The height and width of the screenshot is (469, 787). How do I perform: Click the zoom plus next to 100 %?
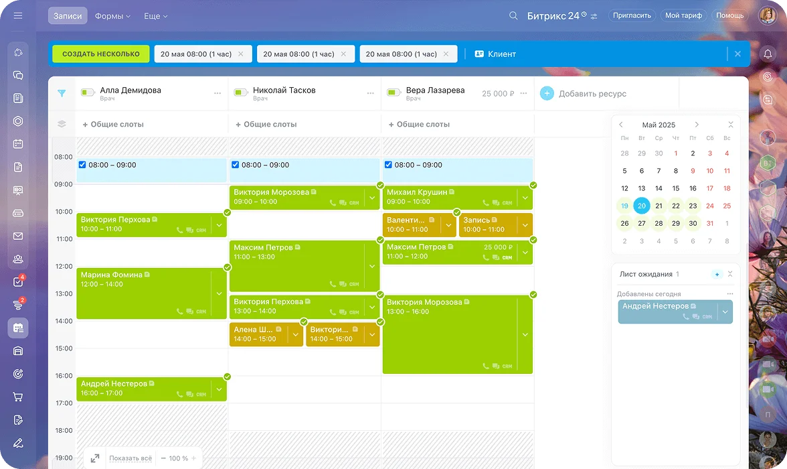point(194,458)
